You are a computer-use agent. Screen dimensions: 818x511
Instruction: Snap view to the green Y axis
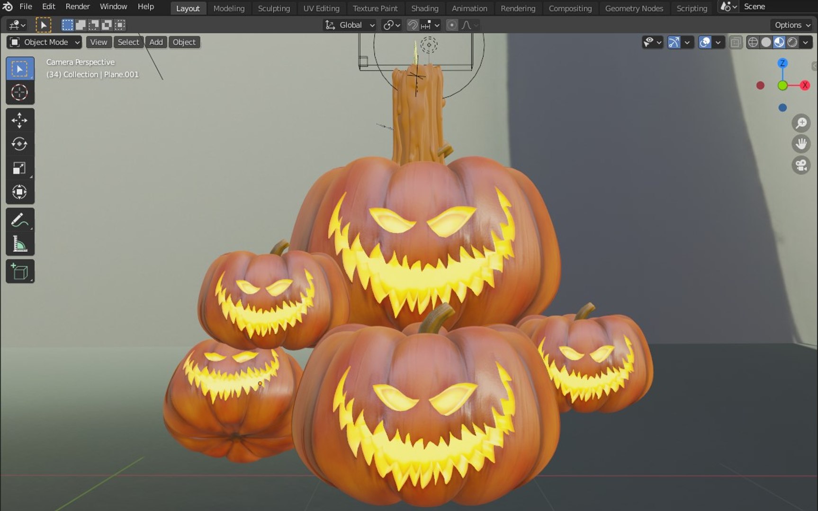pos(782,85)
